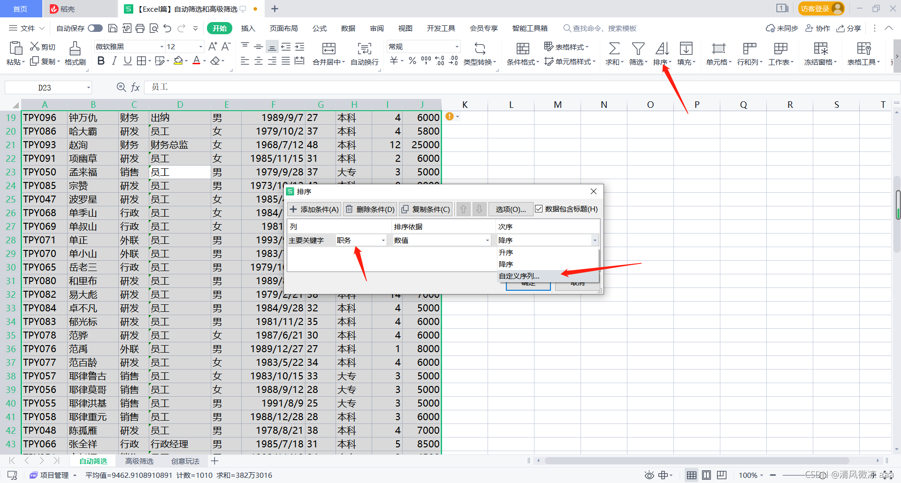Viewport: 901px width, 483px height.
Task: Click the Filter funnel icon
Action: tap(638, 48)
